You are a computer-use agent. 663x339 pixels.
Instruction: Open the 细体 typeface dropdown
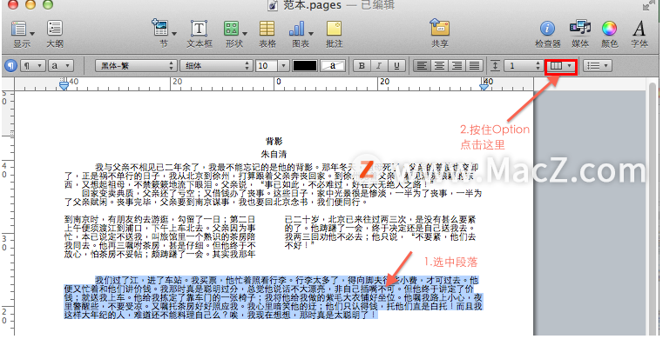point(216,66)
